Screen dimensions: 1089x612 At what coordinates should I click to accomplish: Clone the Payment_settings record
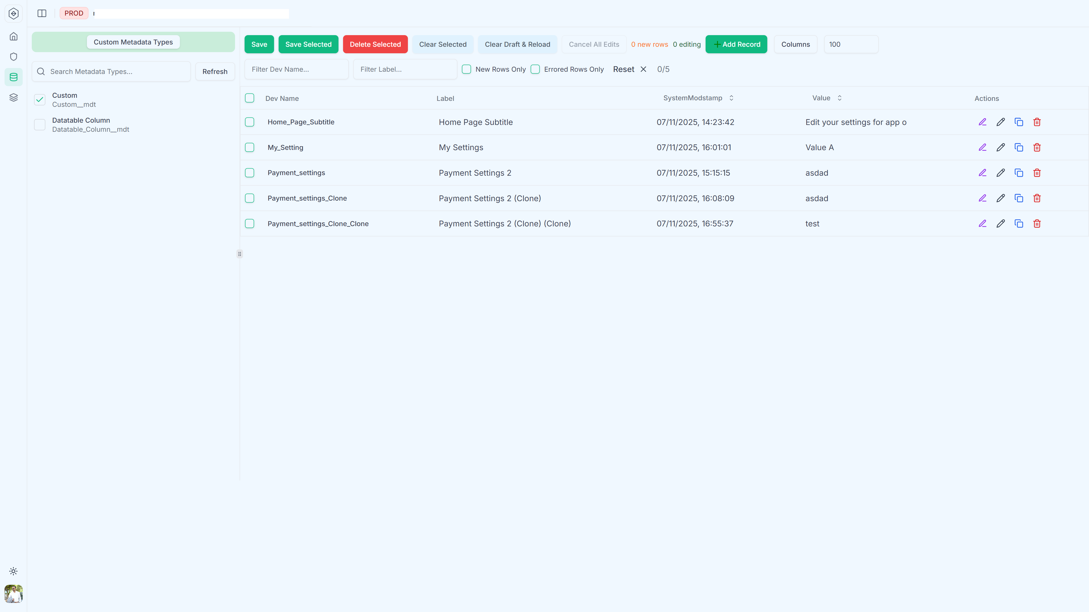[1019, 173]
